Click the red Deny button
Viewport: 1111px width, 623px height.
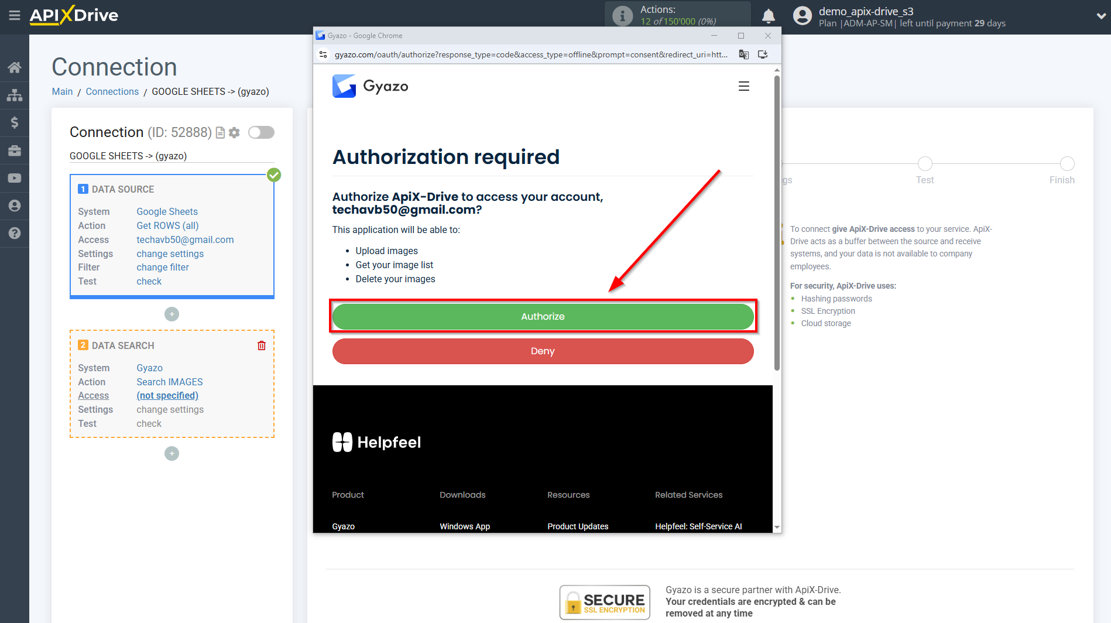point(542,351)
